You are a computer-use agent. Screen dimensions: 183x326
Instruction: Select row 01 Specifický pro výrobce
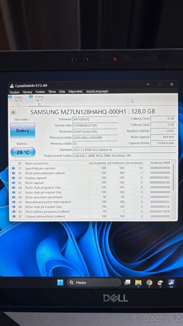[92, 168]
